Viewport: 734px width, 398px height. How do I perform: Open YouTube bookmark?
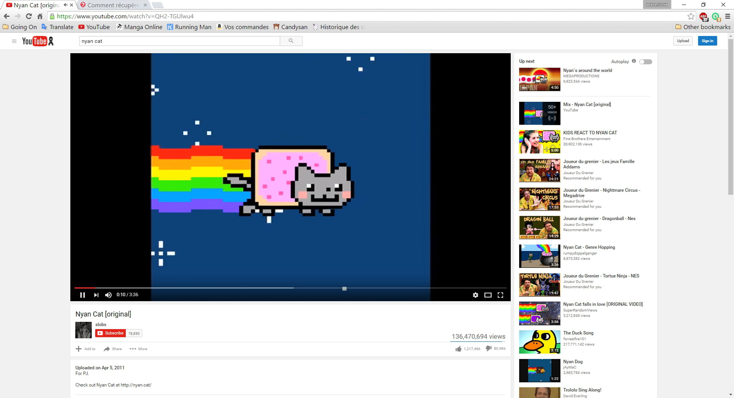coord(94,27)
